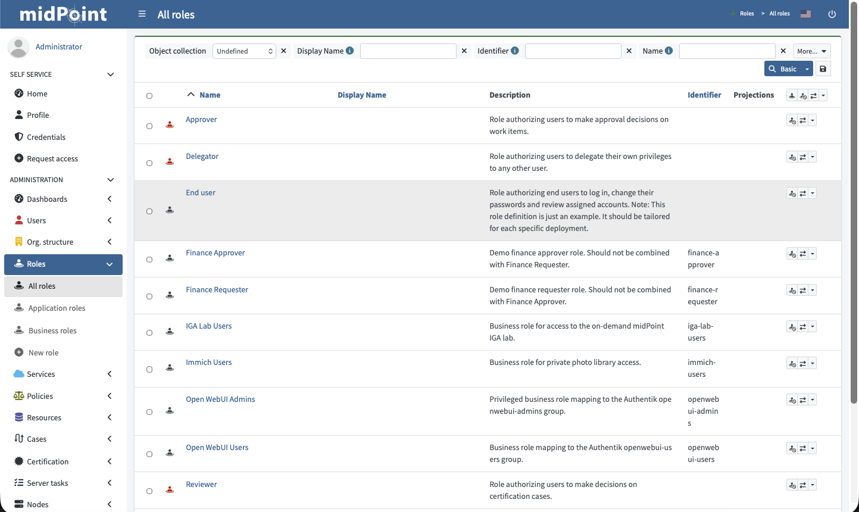Tick the Finance Approver row checkbox
This screenshot has width=859, height=512.
tap(149, 260)
